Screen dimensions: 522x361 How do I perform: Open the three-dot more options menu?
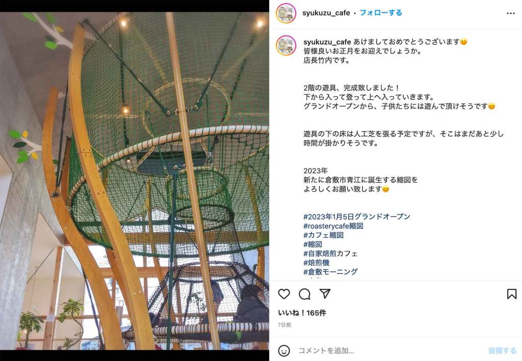511,13
